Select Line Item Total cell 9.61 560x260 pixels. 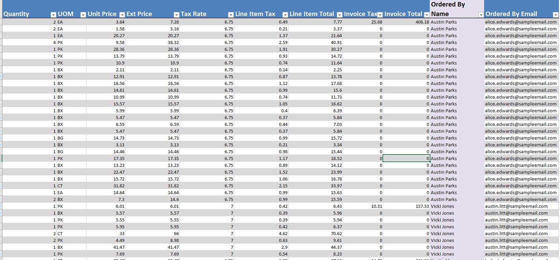(316, 240)
